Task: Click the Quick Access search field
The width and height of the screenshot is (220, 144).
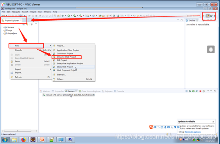Action: [193, 16]
